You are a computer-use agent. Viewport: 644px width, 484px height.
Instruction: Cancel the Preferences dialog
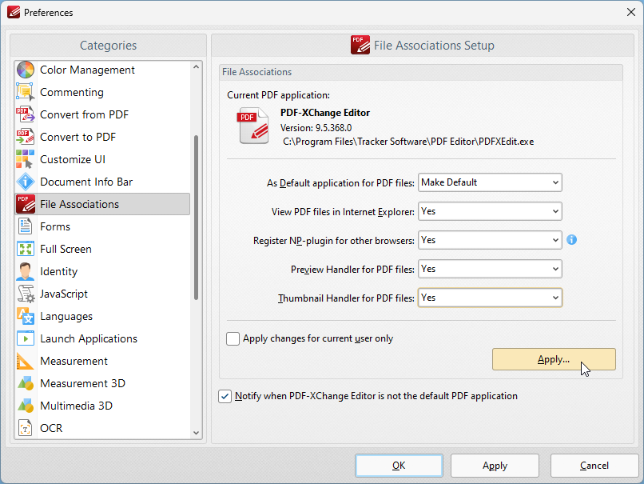pyautogui.click(x=594, y=466)
